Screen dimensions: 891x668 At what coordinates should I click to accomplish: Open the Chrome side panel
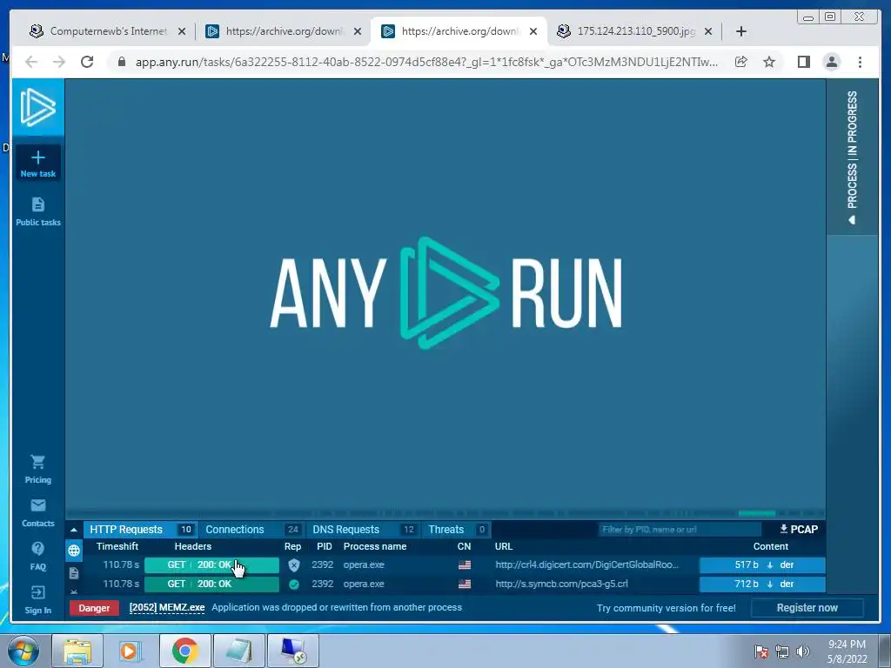(x=803, y=62)
